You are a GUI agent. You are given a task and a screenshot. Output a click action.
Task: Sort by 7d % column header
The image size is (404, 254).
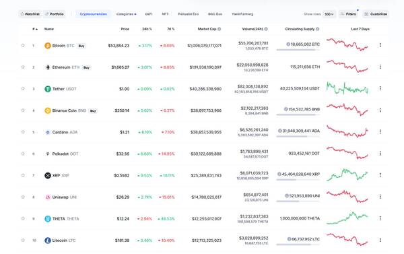click(171, 29)
